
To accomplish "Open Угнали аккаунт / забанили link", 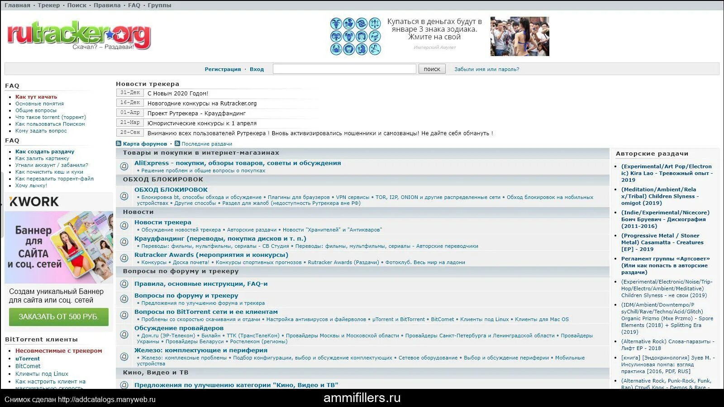I will (x=52, y=165).
